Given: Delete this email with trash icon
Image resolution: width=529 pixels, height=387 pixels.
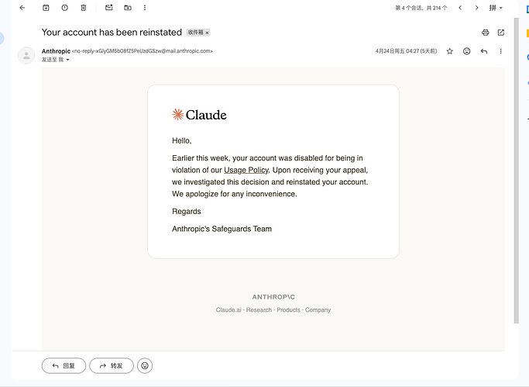Looking at the screenshot, I should tap(84, 8).
